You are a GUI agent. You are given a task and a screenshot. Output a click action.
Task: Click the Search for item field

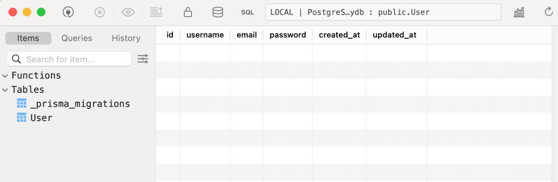[69, 59]
